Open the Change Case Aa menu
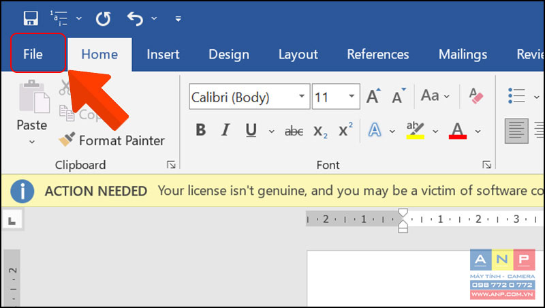 [435, 95]
